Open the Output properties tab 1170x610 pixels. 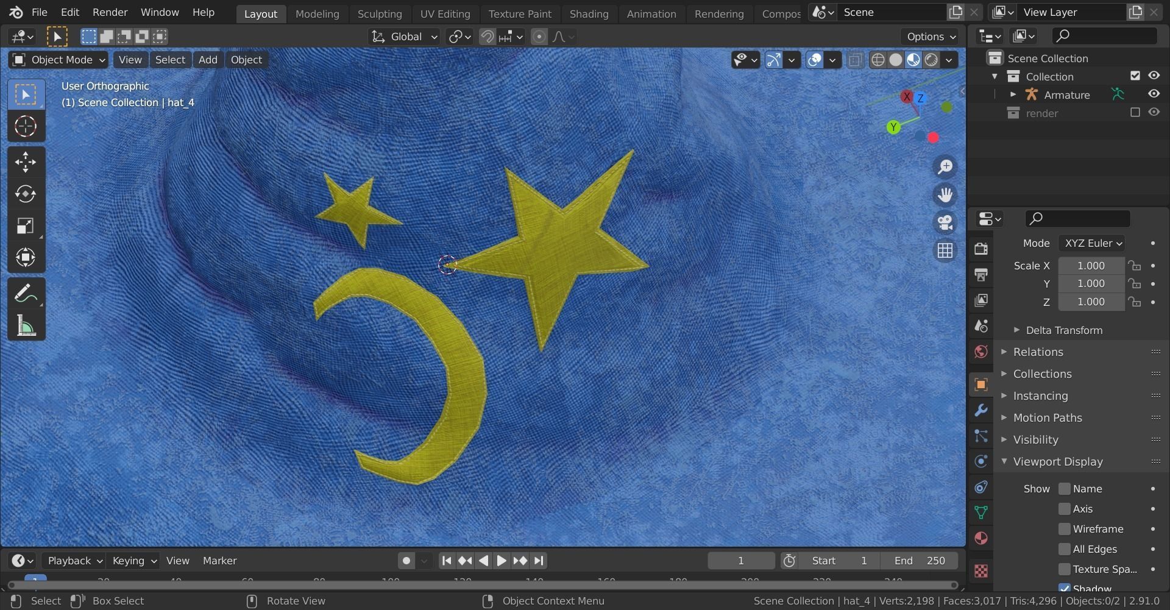coord(981,274)
